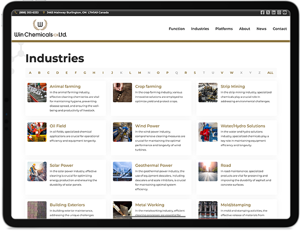Image resolution: width=301 pixels, height=231 pixels.
Task: Click the Oil Field workers thumbnail
Action: click(x=37, y=133)
